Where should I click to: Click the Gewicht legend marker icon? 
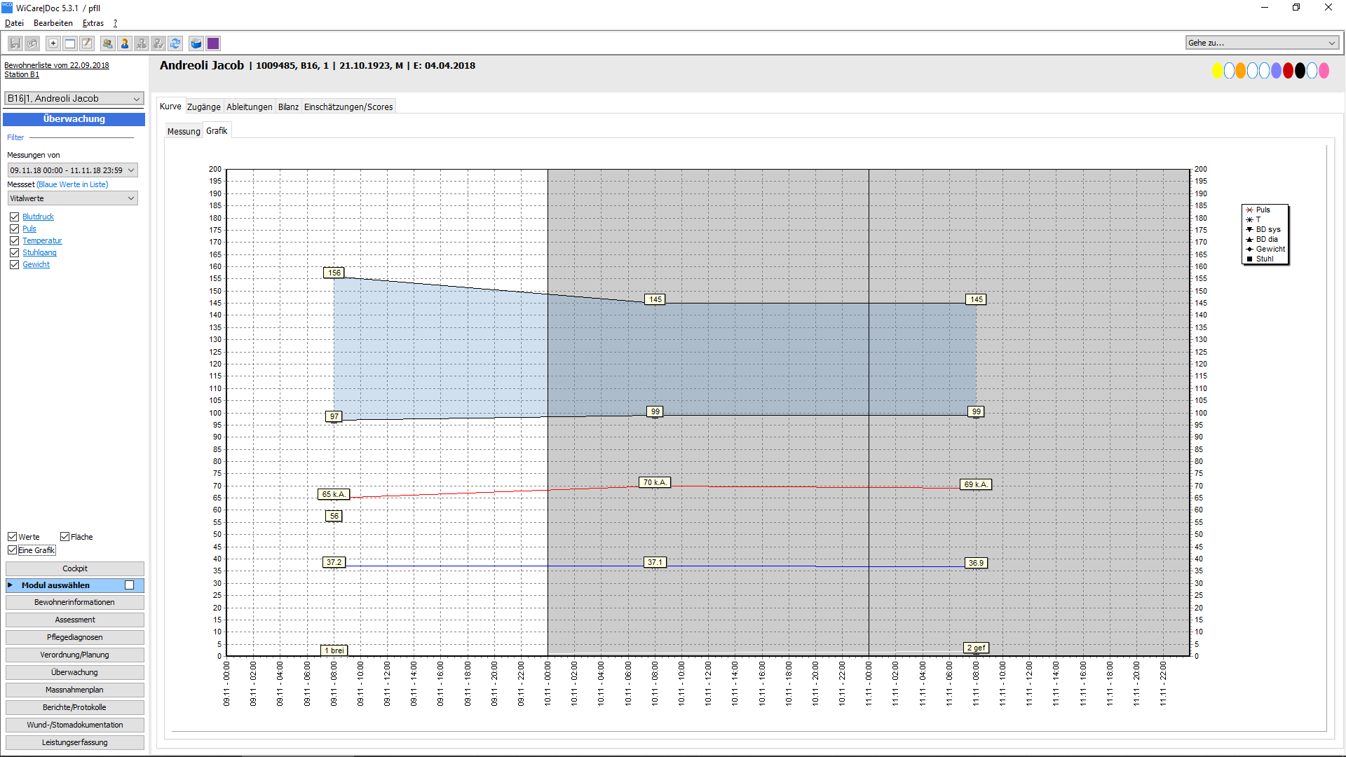pos(1249,249)
